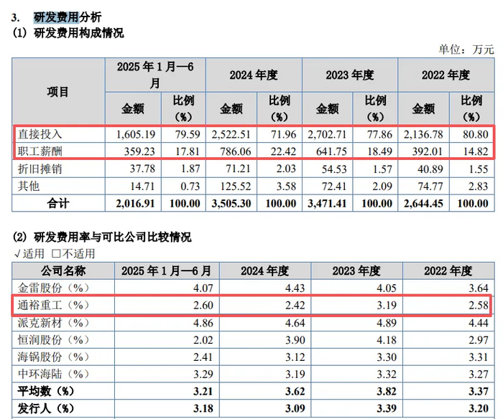Click the value 2,136.78
Image resolution: width=503 pixels, height=419 pixels.
click(423, 134)
